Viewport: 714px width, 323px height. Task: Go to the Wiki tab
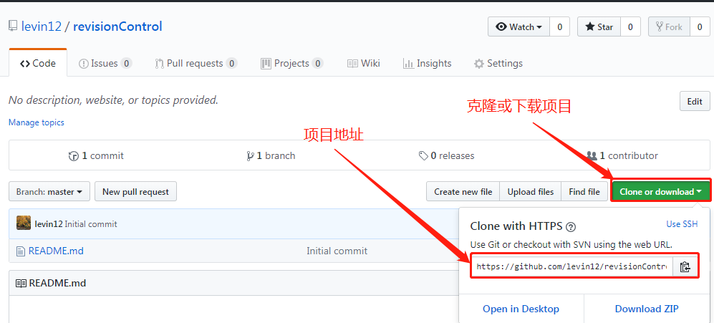click(x=363, y=63)
